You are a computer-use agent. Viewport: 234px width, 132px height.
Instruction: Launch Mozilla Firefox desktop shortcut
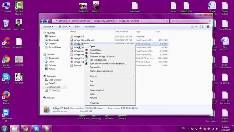pos(6,98)
